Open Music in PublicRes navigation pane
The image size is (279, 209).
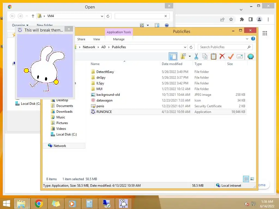[x=60, y=117]
